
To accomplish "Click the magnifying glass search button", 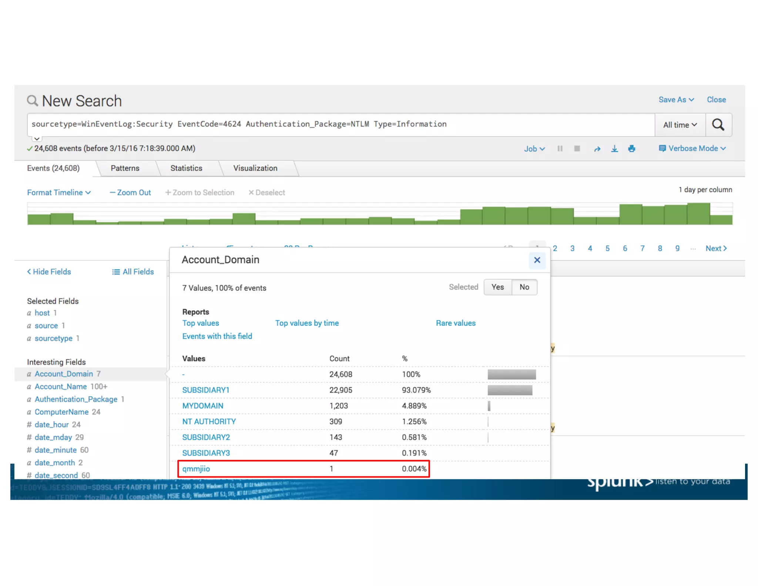I will coord(718,125).
